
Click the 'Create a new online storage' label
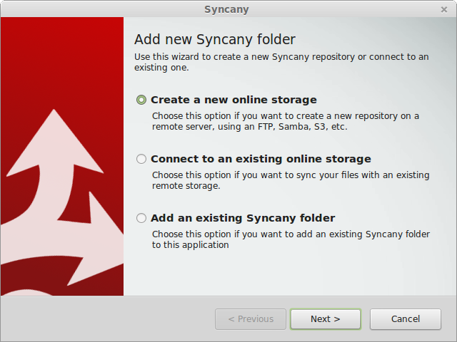coord(233,100)
